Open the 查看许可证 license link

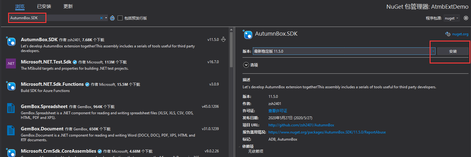pyautogui.click(x=277, y=111)
